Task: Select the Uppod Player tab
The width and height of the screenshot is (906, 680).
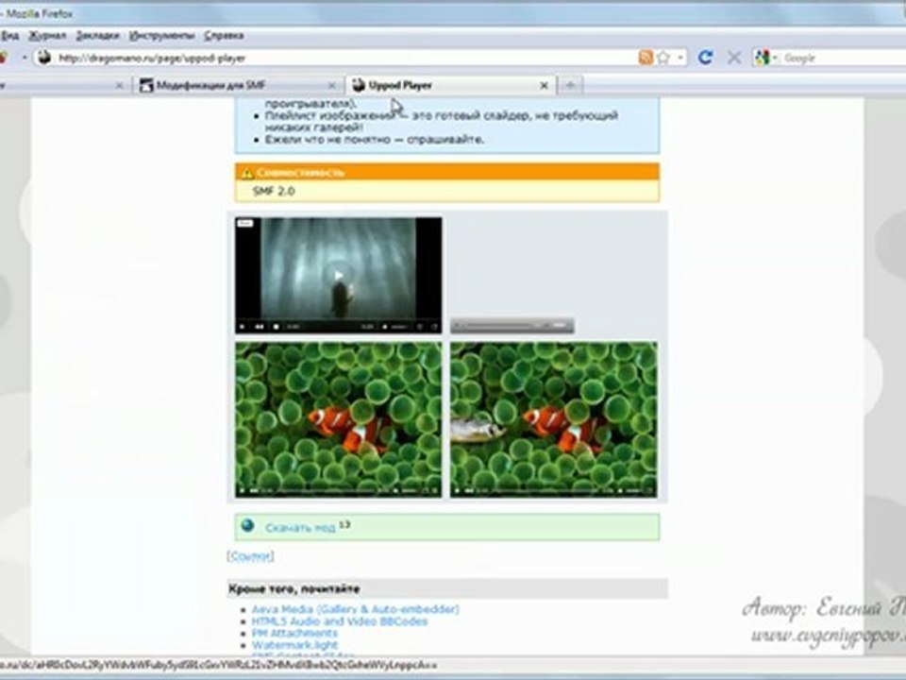Action: pos(451,86)
